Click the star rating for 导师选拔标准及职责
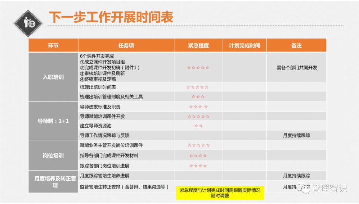 pyautogui.click(x=199, y=107)
